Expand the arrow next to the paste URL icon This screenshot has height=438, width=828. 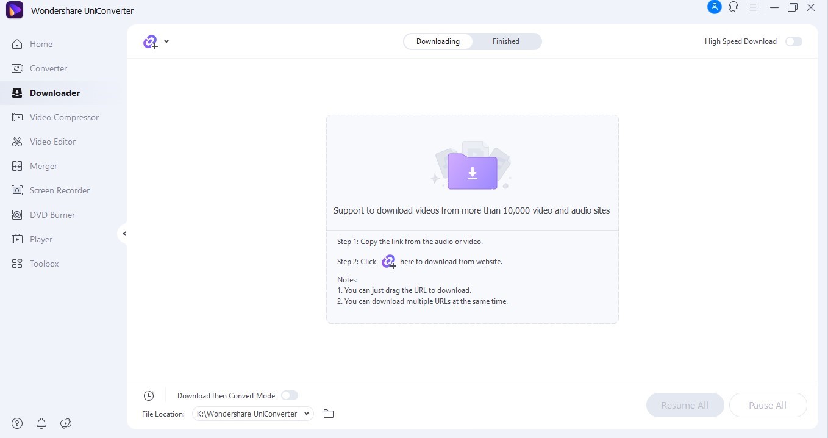(x=166, y=41)
